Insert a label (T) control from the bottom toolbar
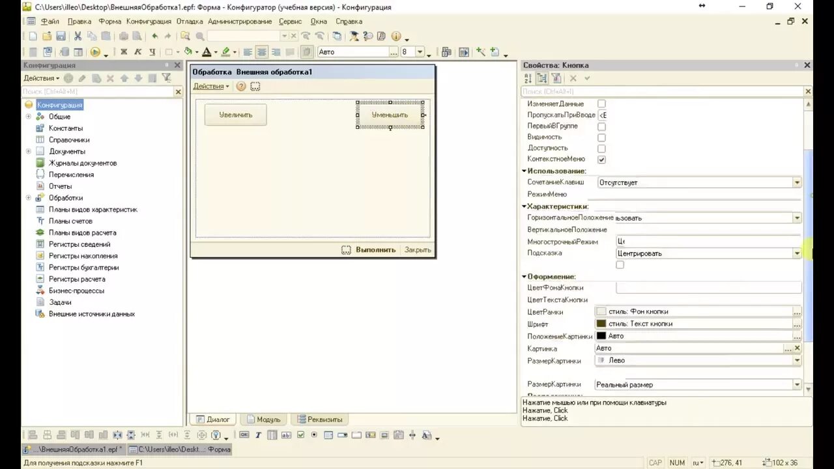Viewport: 834px width, 469px height. point(258,435)
